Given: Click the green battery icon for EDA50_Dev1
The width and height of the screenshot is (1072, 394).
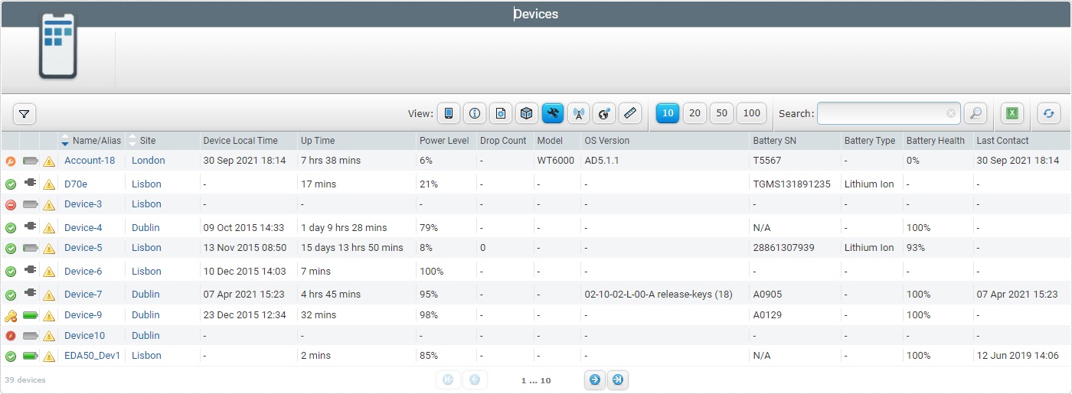Looking at the screenshot, I should click(x=31, y=356).
